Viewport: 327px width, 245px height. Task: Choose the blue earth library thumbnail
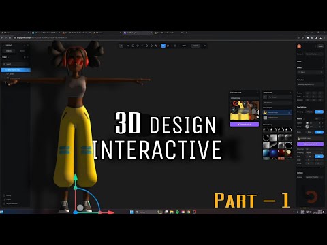266,153
